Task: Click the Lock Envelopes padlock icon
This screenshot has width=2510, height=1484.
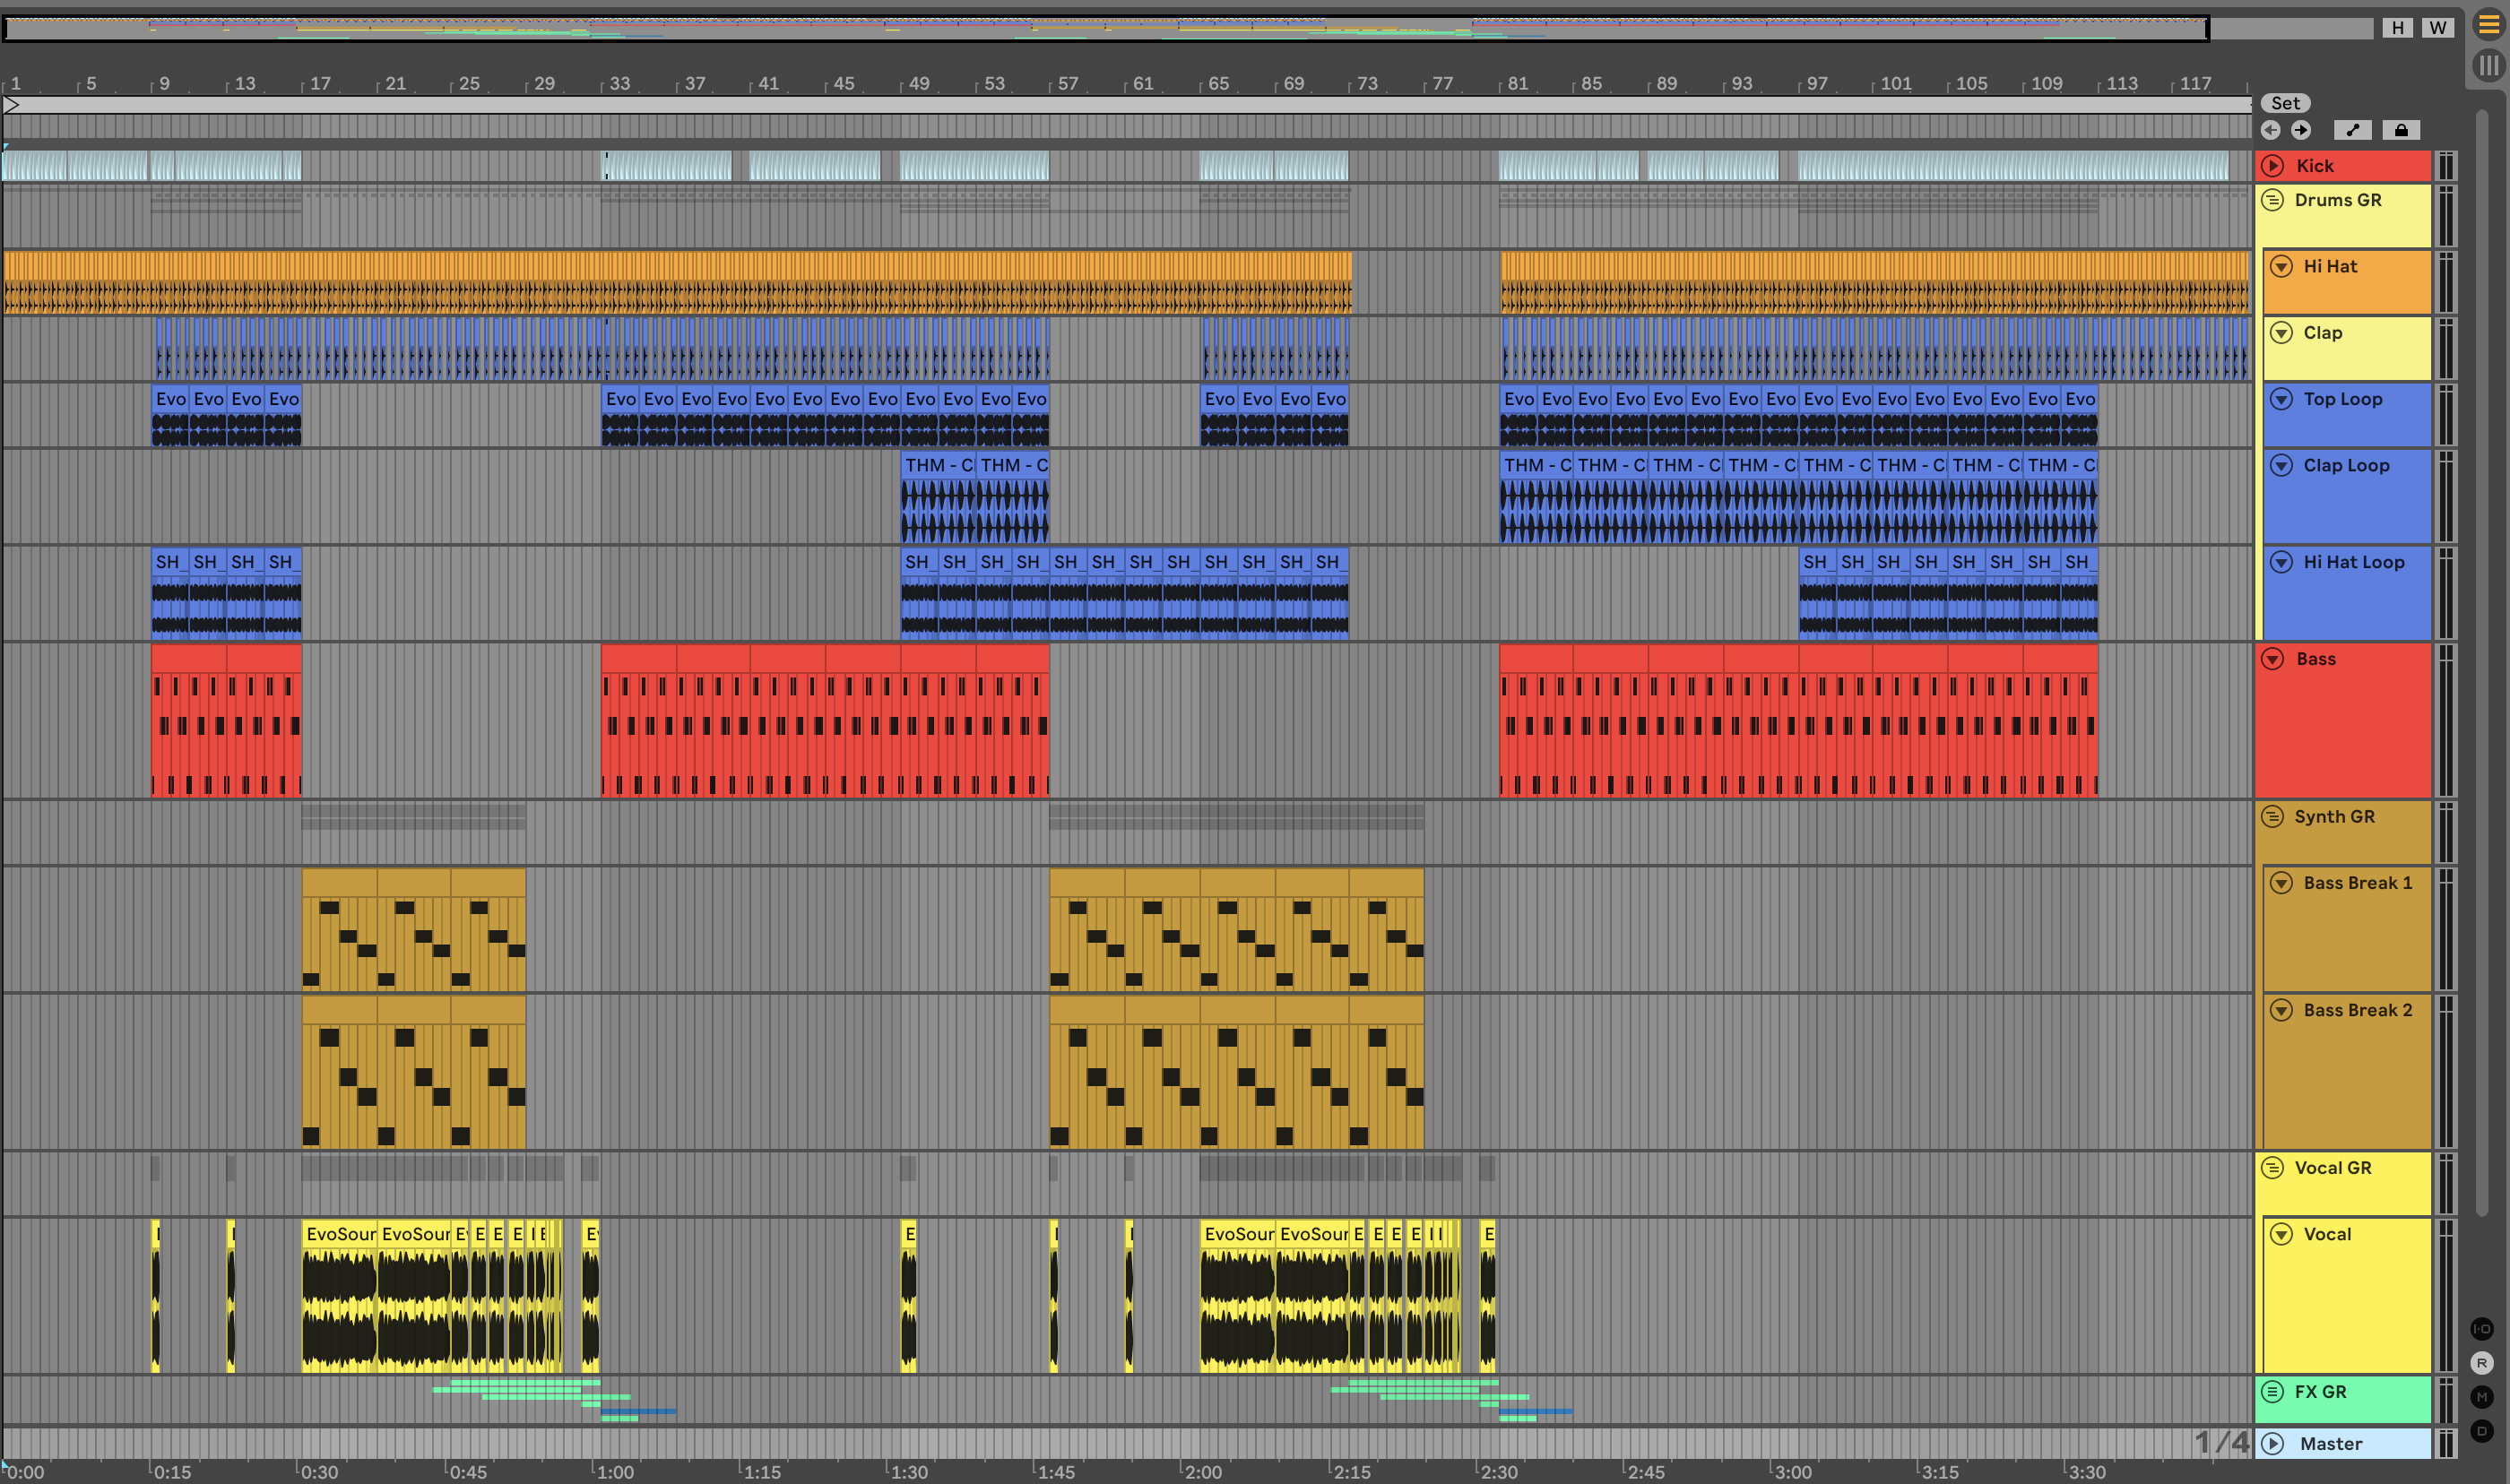Action: pyautogui.click(x=2401, y=130)
